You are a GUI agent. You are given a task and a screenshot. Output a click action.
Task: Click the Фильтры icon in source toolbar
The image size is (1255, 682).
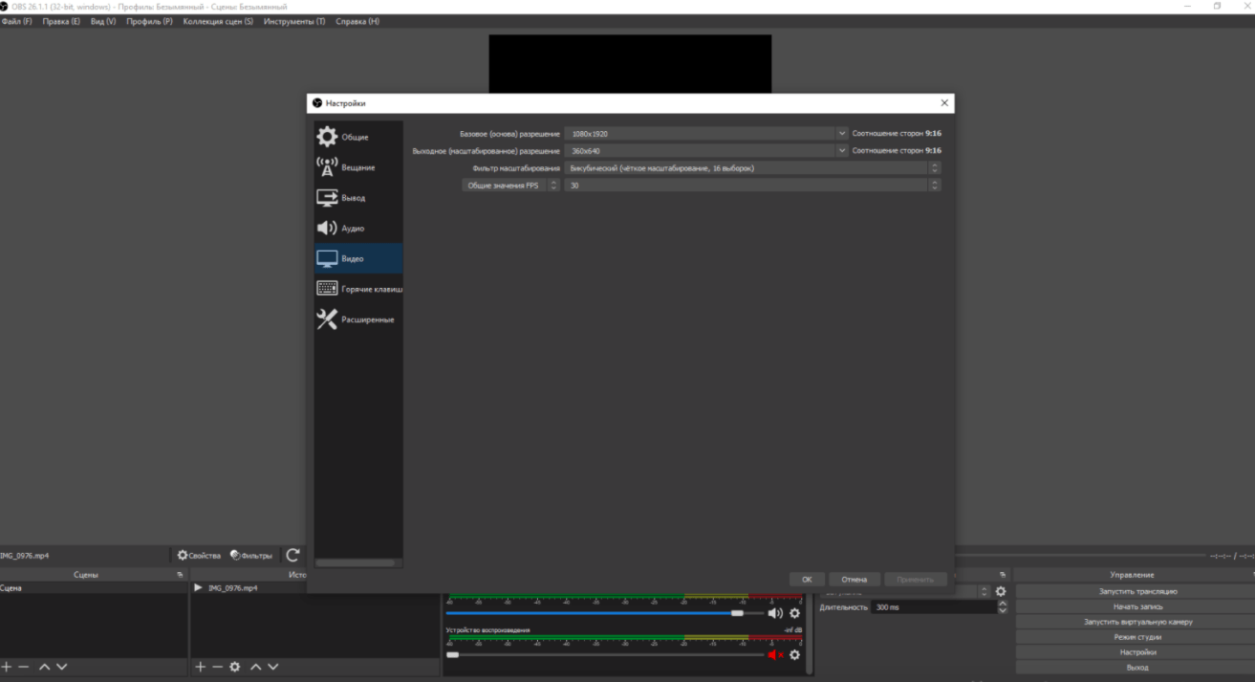pos(235,555)
